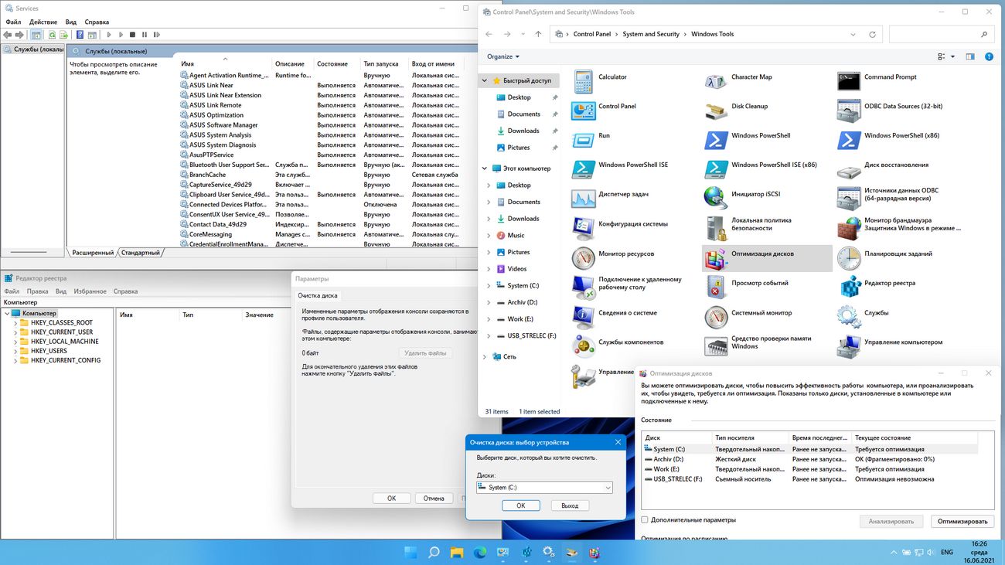The height and width of the screenshot is (565, 1005).
Task: Open Монитор ресурсов icon
Action: (583, 258)
